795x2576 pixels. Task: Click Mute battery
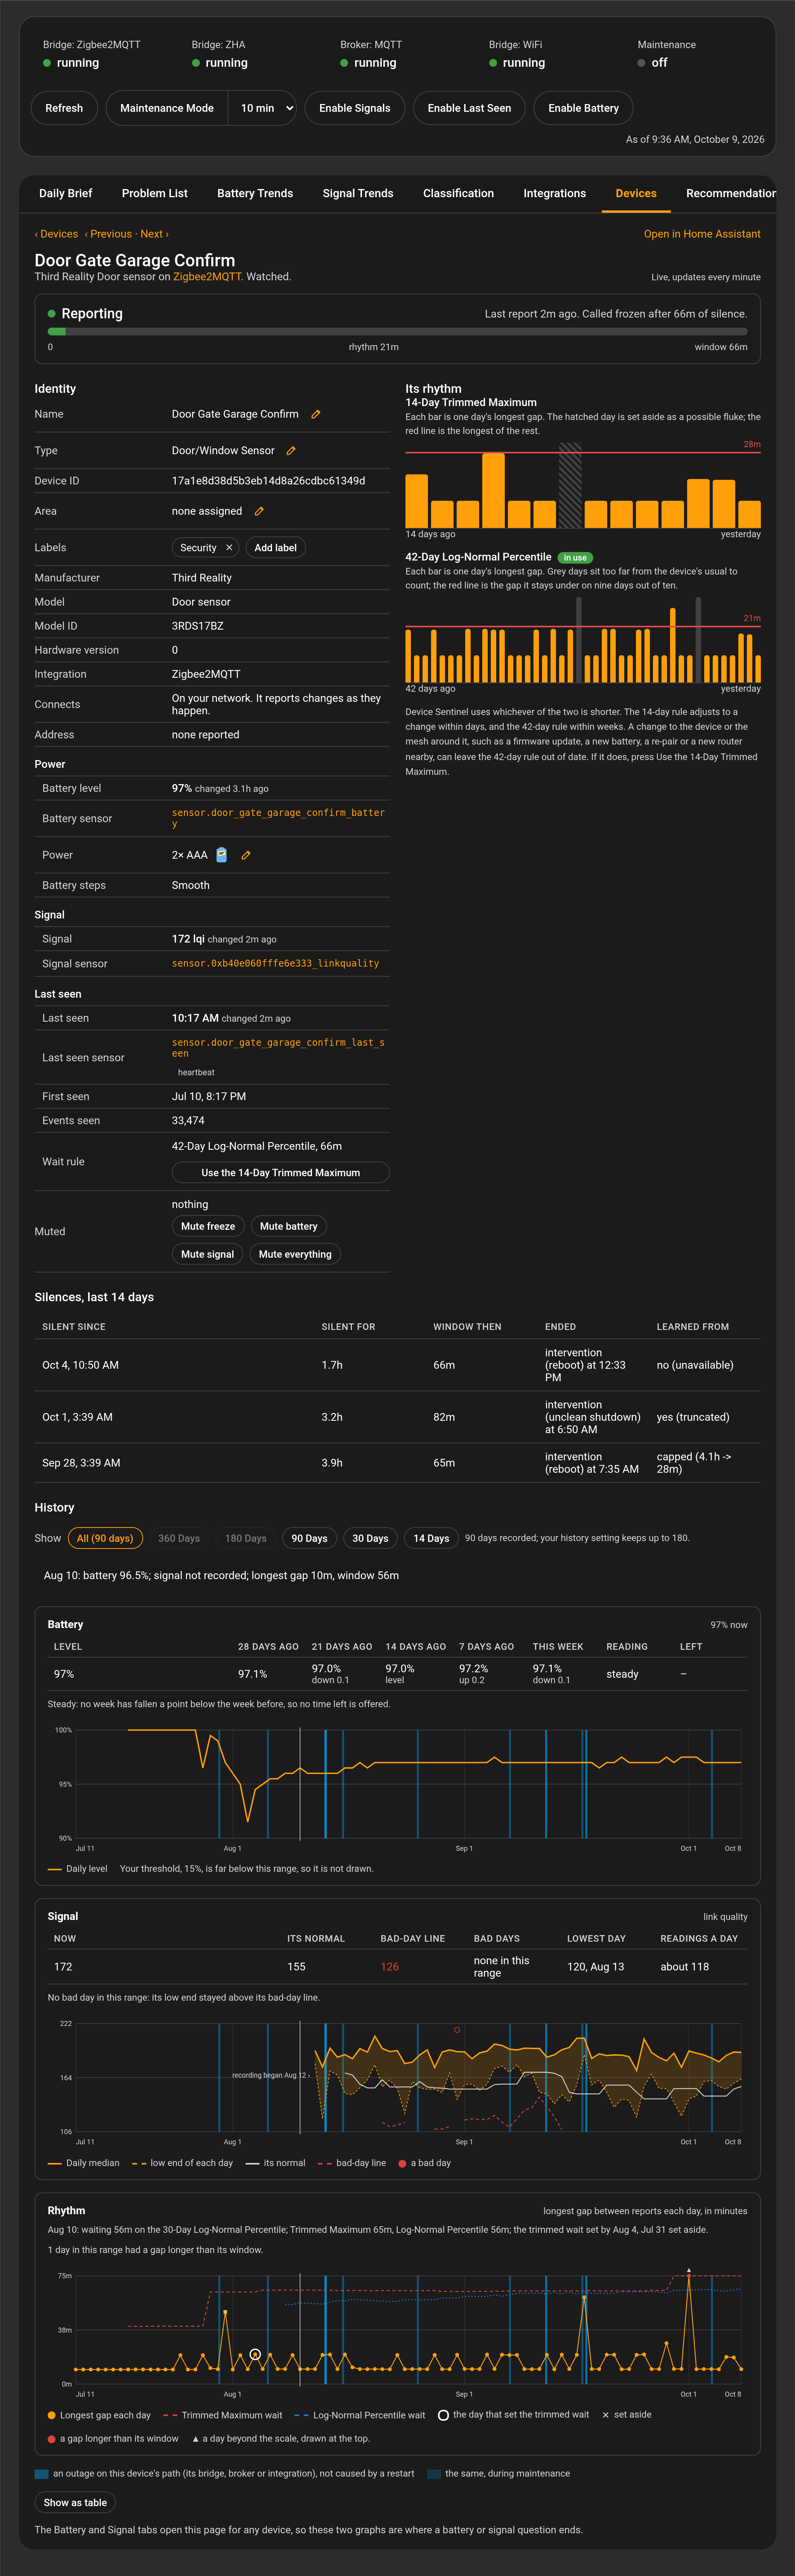[x=289, y=1226]
